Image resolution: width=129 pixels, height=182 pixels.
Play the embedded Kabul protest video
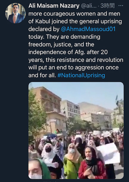76,131
